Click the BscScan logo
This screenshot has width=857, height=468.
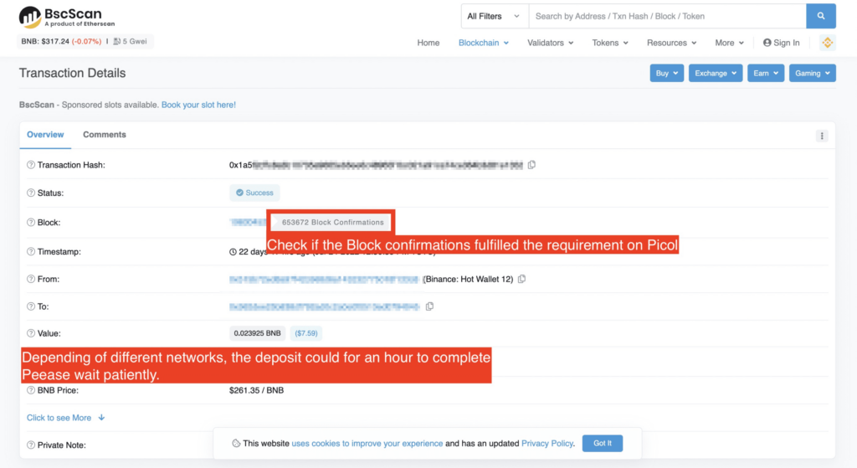click(67, 17)
